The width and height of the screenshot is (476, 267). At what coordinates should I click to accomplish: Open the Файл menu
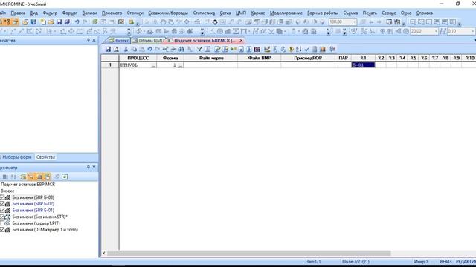pyautogui.click(x=2, y=13)
